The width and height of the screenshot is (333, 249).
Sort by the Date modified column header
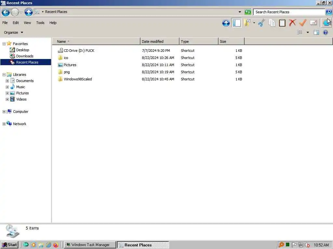pos(160,41)
